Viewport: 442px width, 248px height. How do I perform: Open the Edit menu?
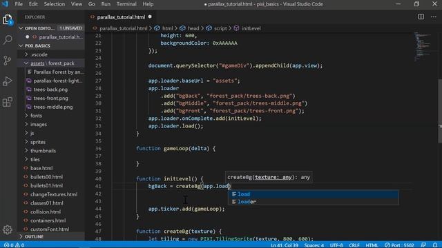[33, 4]
